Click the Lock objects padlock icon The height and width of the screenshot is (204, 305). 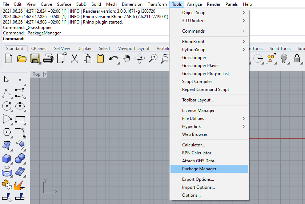(x=297, y=58)
